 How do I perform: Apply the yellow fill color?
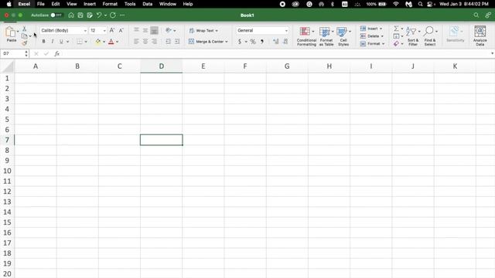click(98, 41)
